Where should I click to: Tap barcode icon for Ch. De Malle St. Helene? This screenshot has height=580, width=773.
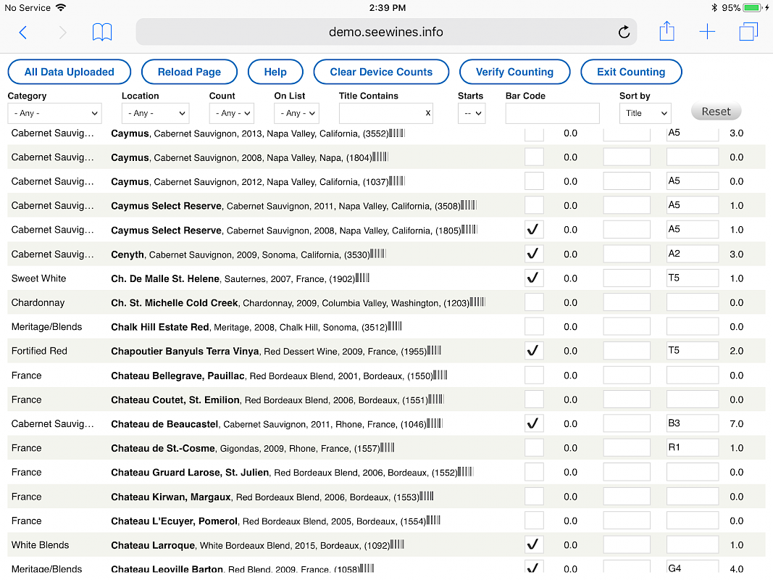point(362,278)
